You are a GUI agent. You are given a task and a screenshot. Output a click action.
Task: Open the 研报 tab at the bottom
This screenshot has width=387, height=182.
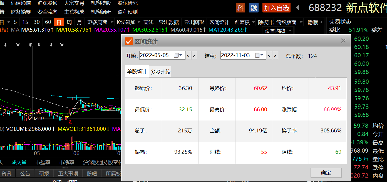44,174
